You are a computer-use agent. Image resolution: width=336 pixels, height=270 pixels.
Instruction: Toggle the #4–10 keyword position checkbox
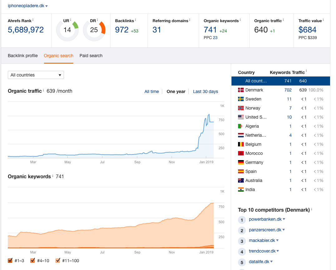(33, 260)
